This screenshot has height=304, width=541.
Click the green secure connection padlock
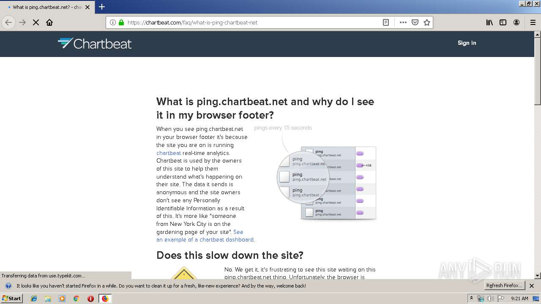tap(121, 22)
